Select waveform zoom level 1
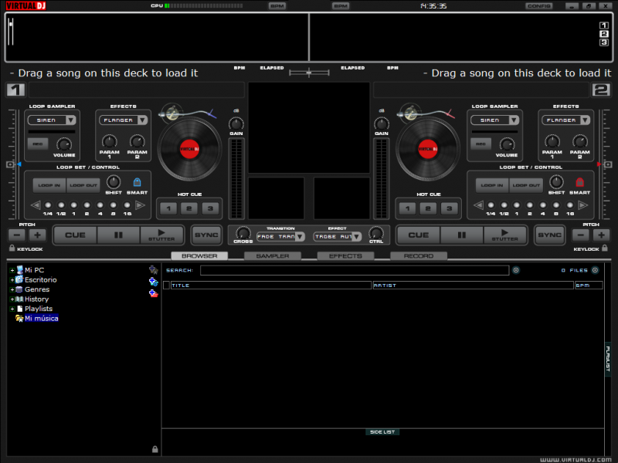The image size is (618, 463). pyautogui.click(x=604, y=25)
